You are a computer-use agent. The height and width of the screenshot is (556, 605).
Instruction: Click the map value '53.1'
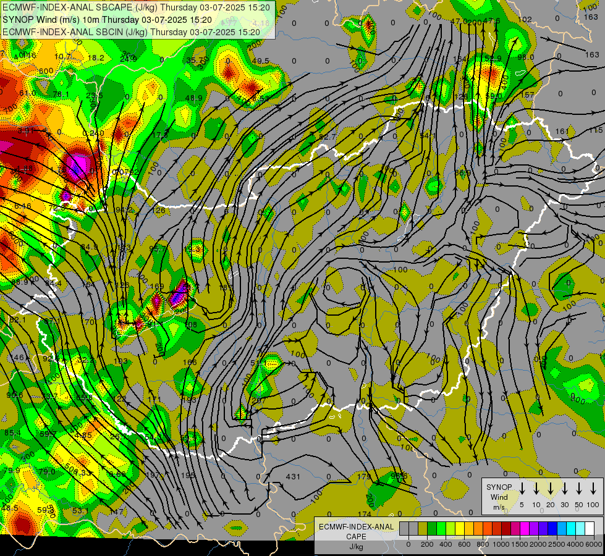coord(80,511)
